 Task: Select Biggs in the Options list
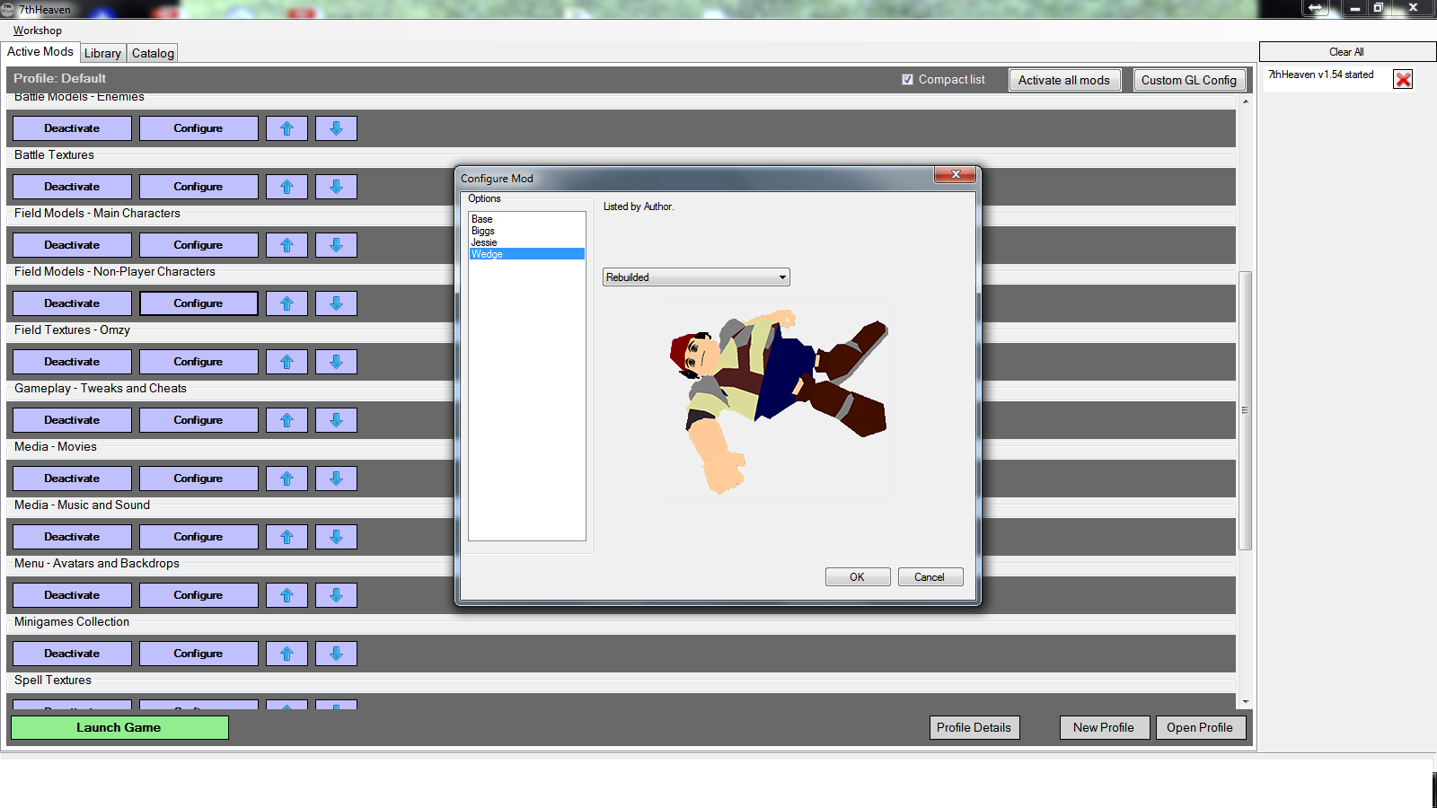click(x=526, y=231)
